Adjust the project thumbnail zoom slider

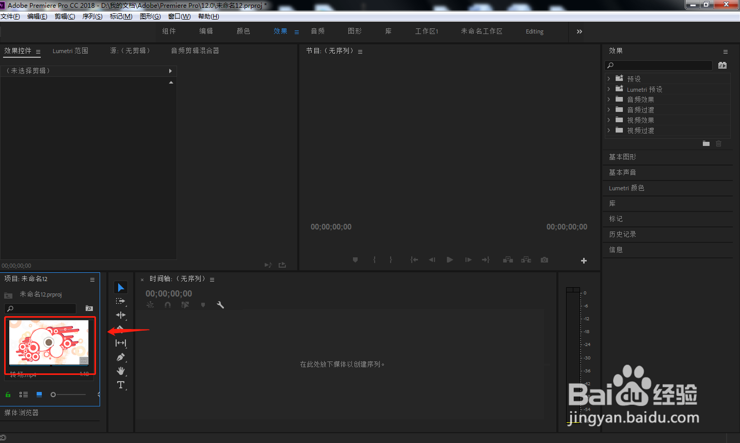pyautogui.click(x=53, y=395)
